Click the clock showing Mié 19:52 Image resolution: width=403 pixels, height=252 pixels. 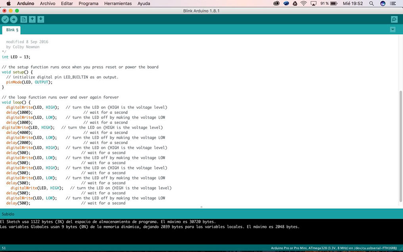[x=353, y=4]
